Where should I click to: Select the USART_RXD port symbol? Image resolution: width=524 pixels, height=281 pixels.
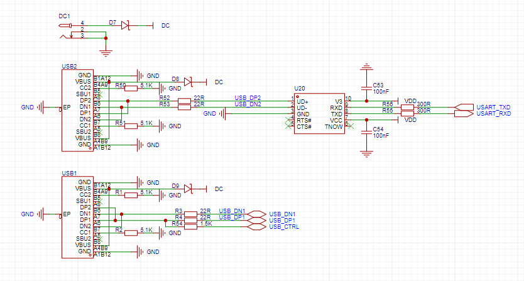click(x=464, y=113)
